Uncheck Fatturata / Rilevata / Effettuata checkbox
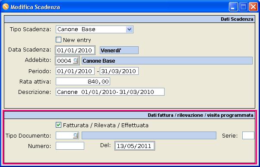Image resolution: width=260 pixels, height=167 pixels. click(58, 125)
